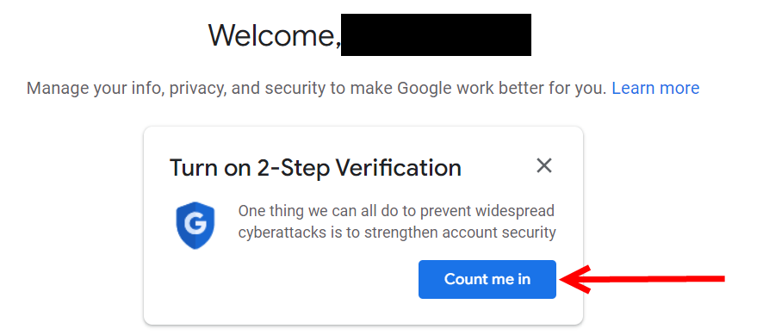
Task: Open the Learn more link
Action: [655, 88]
